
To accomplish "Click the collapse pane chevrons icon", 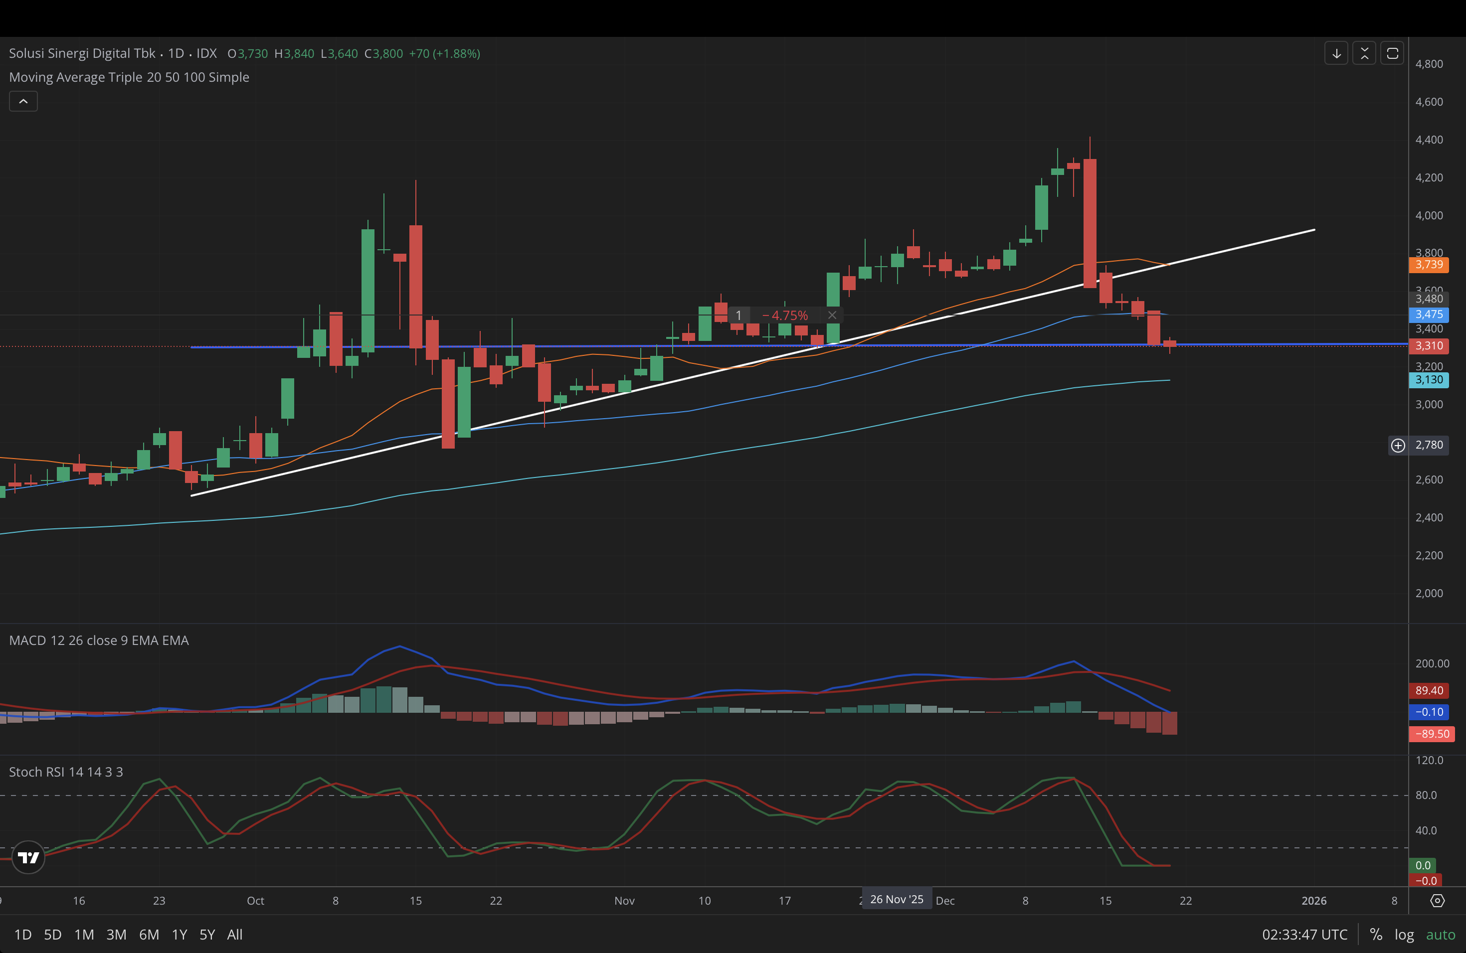I will pos(1364,53).
